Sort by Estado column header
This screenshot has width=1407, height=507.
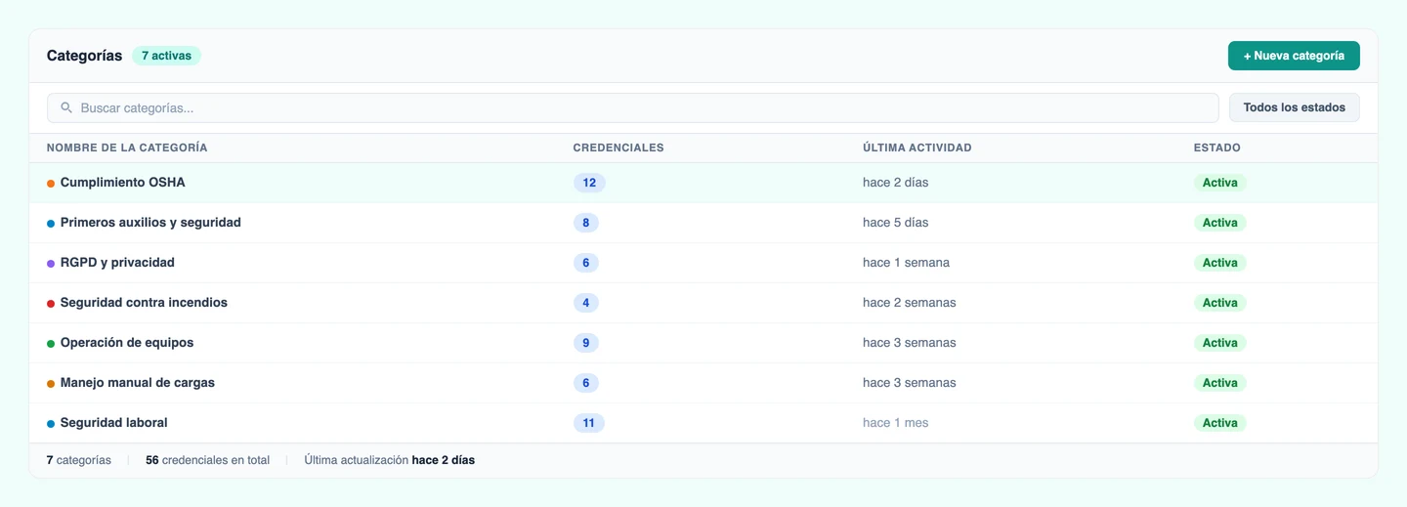click(1217, 148)
